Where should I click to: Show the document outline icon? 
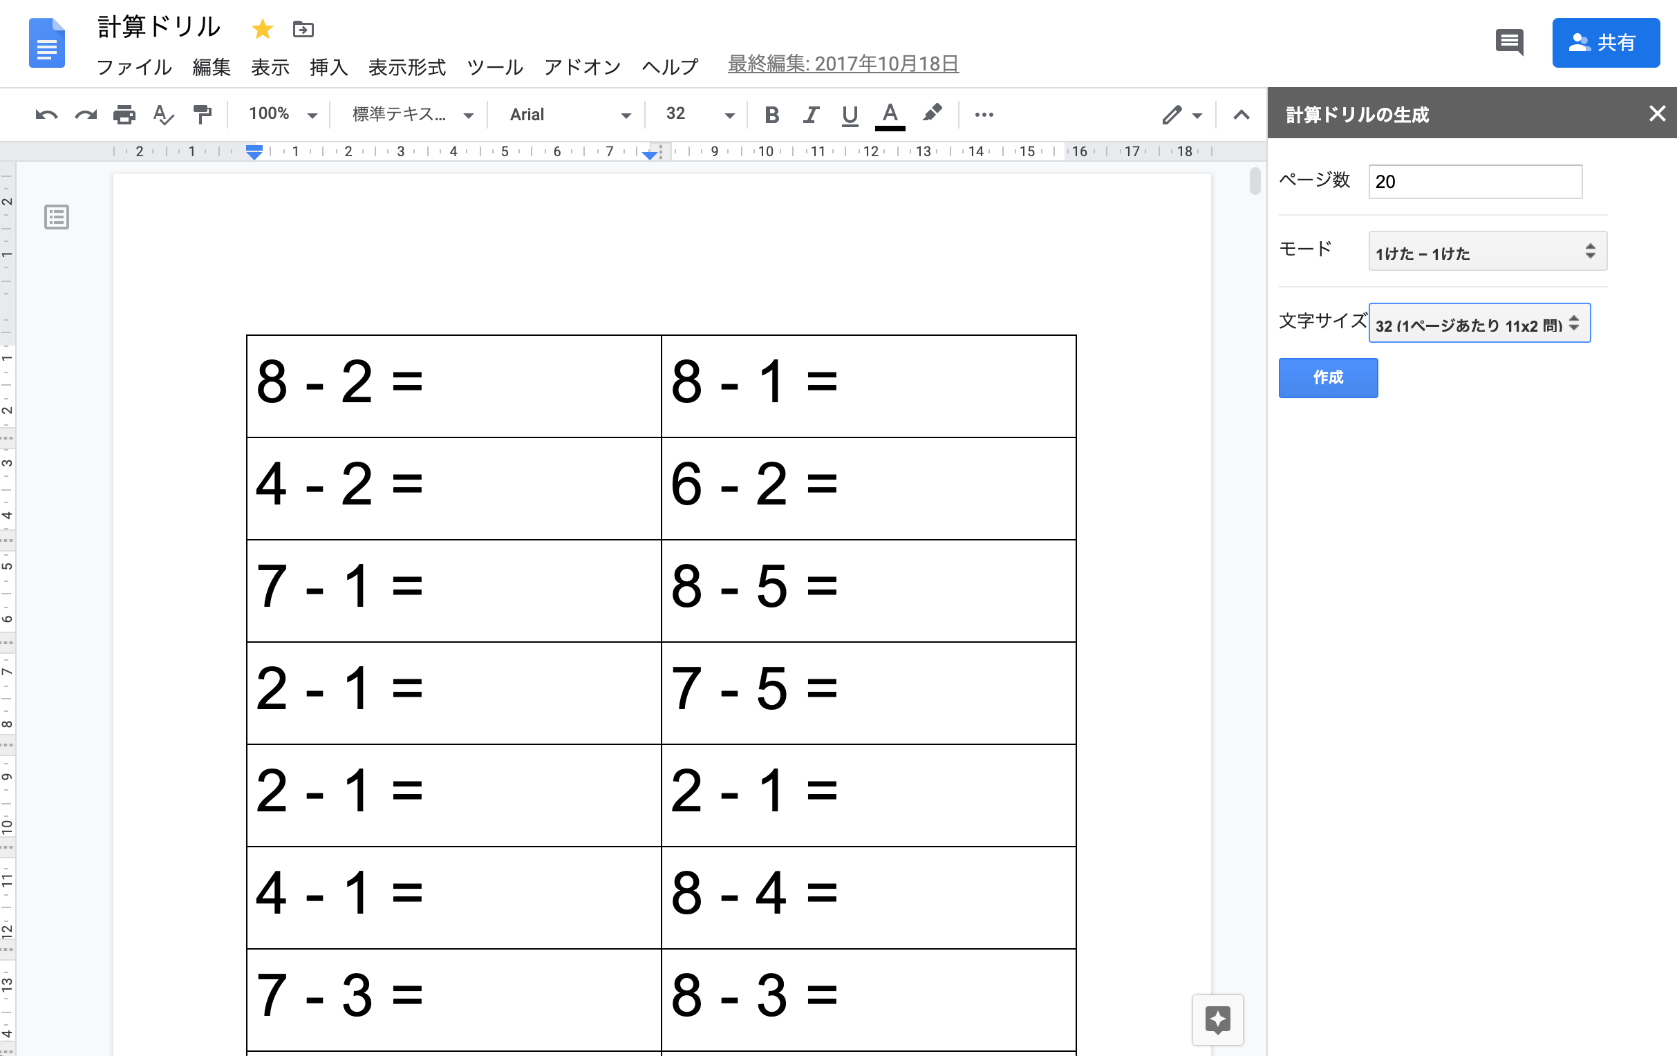coord(57,217)
